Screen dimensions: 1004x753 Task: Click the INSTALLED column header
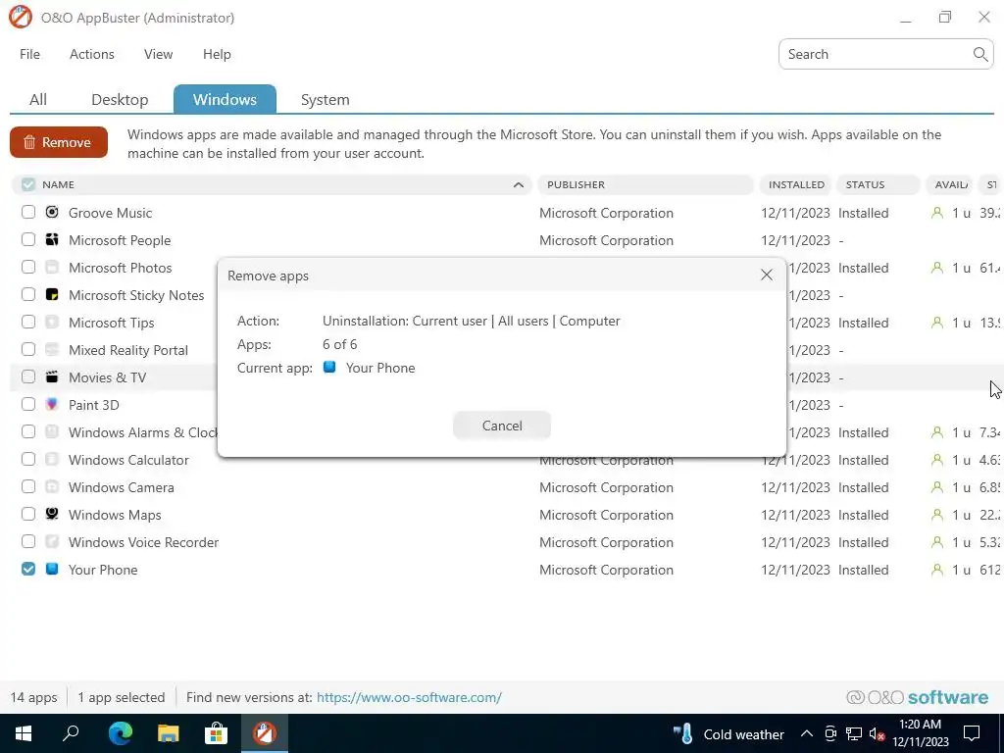796,184
